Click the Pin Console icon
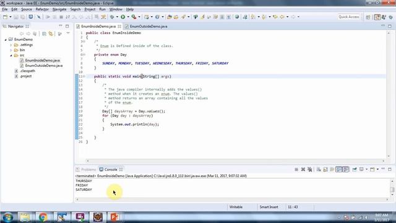The width and height of the screenshot is (396, 223). click(355, 169)
